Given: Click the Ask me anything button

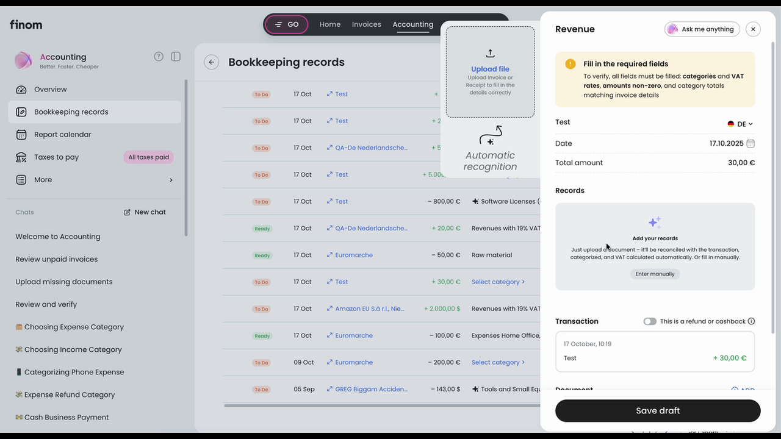Looking at the screenshot, I should (702, 29).
